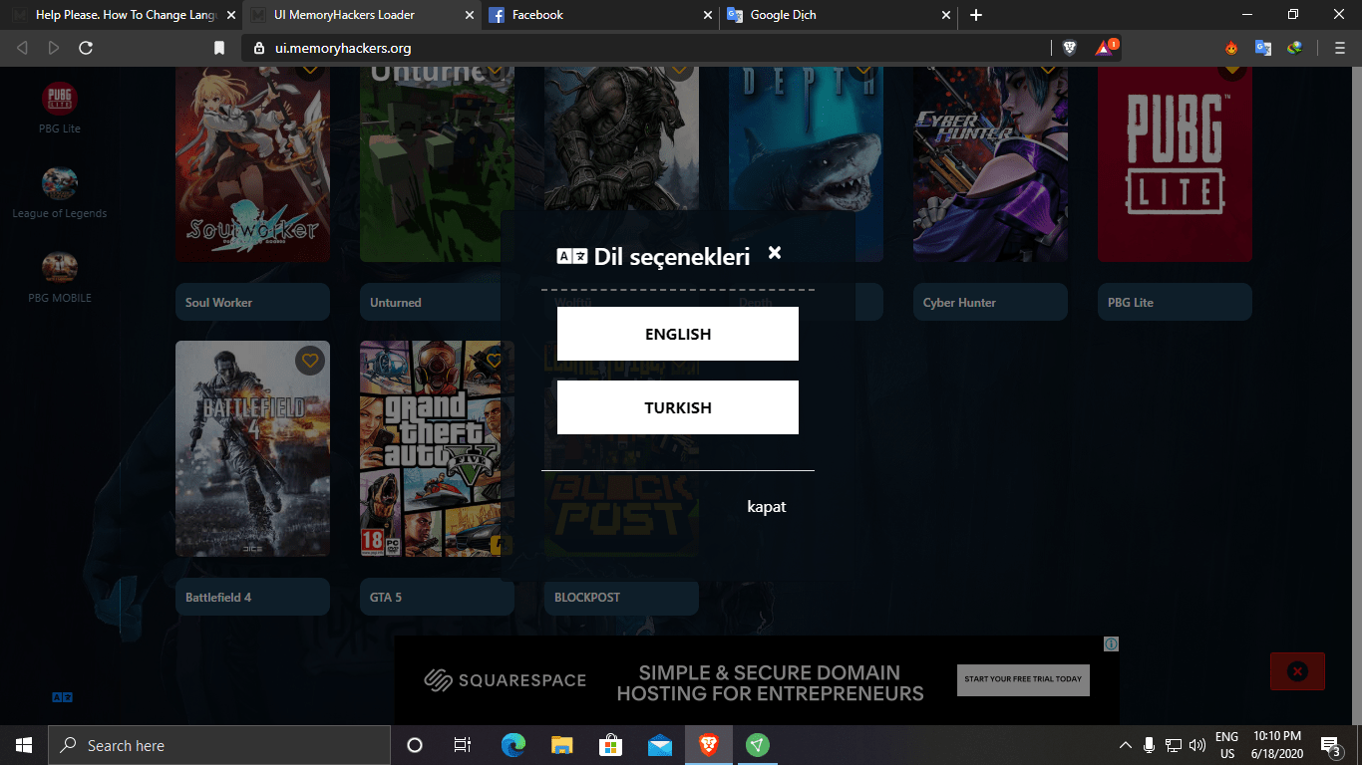
Task: Click the Soul Worker title label
Action: coord(252,302)
